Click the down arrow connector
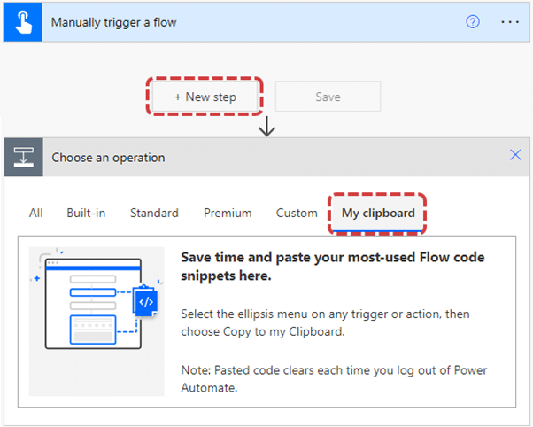The height and width of the screenshot is (427, 533). point(266,126)
